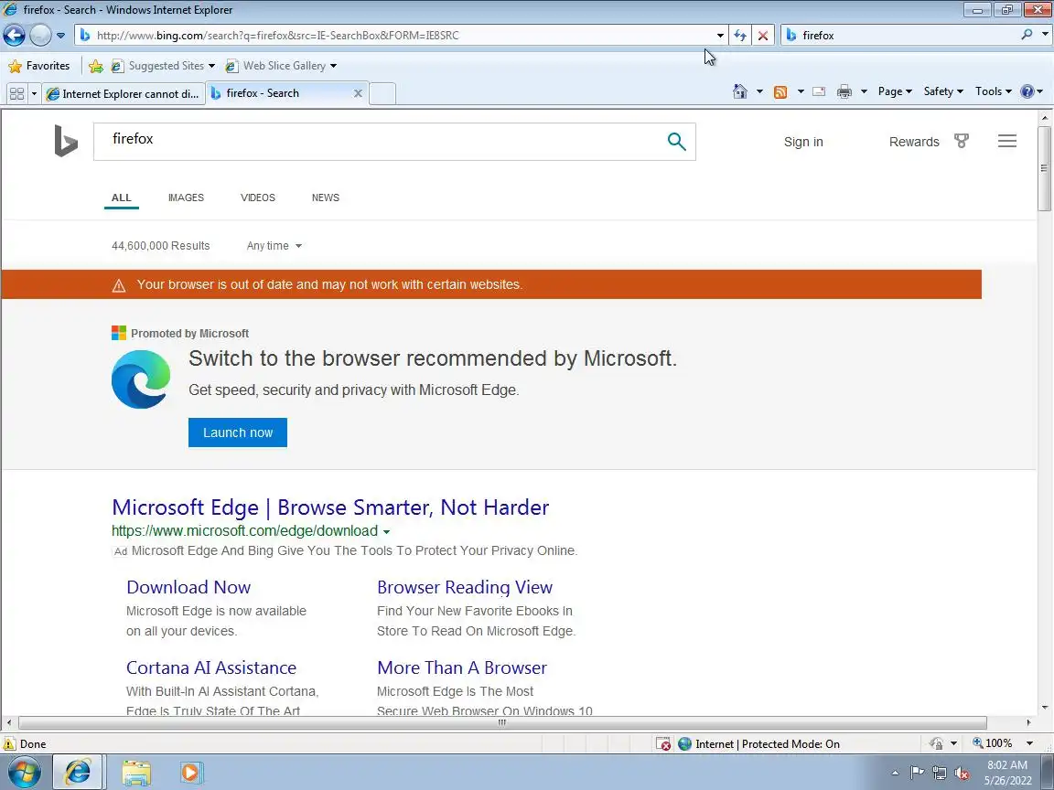Open the Home button dropdown arrow
1054x790 pixels.
[x=759, y=91]
